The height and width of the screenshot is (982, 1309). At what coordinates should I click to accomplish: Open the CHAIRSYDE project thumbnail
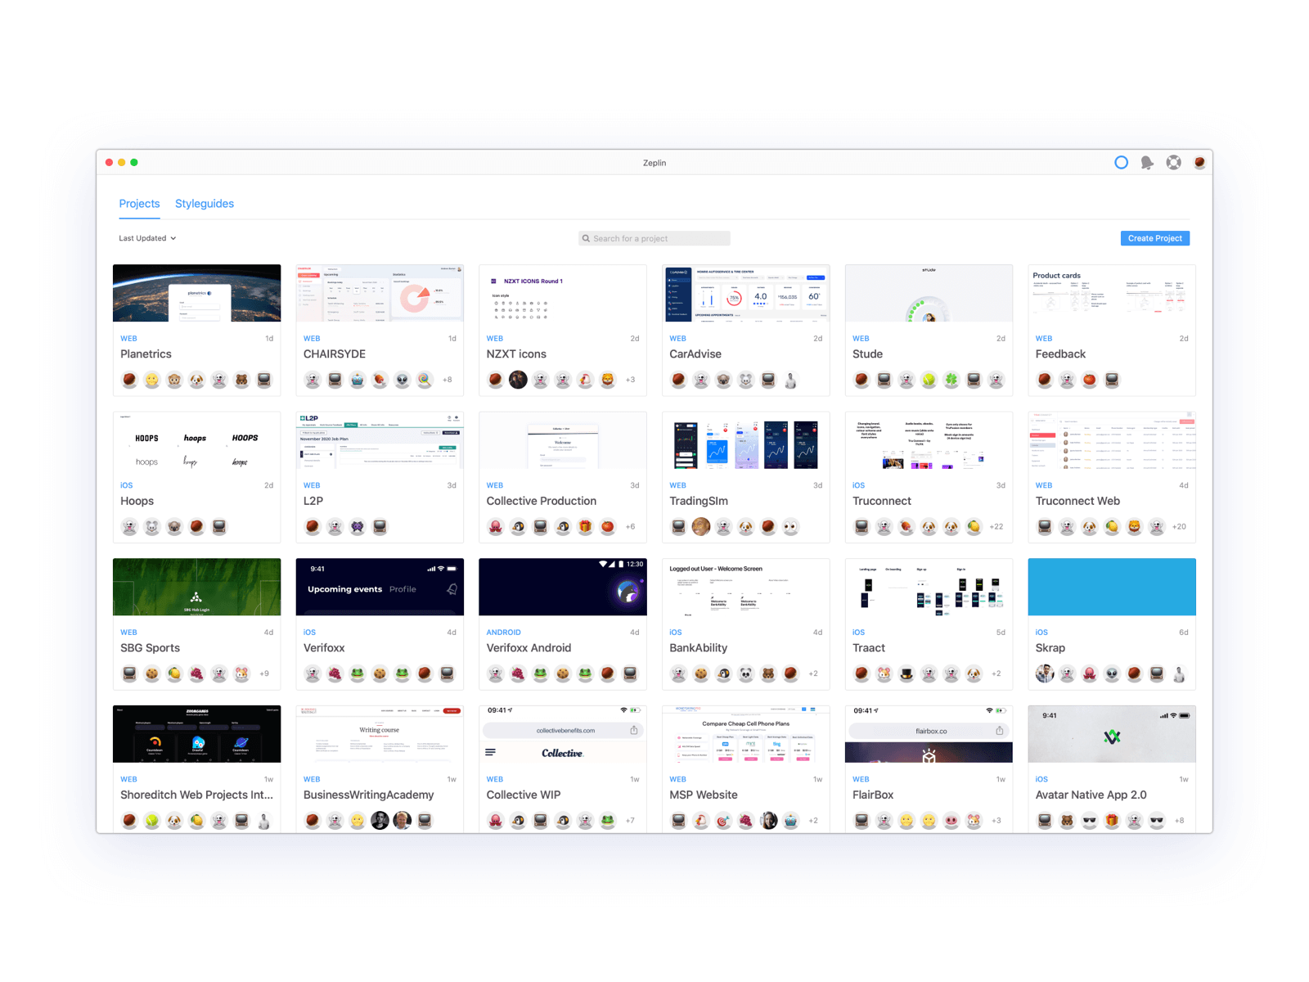[380, 293]
